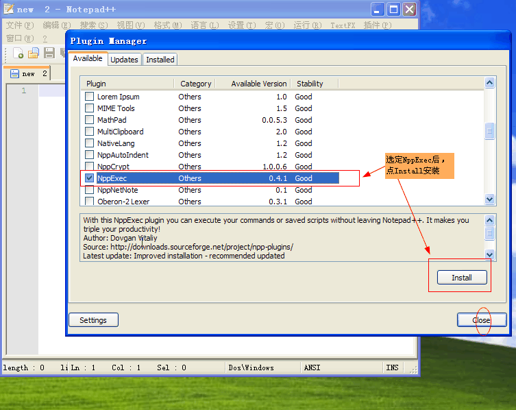Check the NppCrypt plugin checkbox
Screen dimensions: 516x410
click(89, 166)
